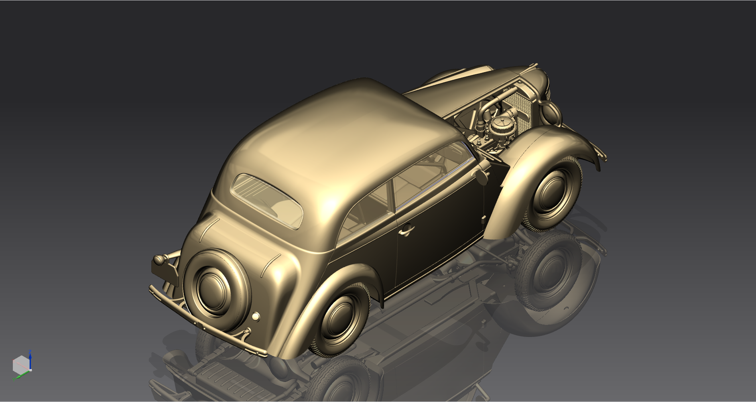Select the side mirror on the door

480,175
